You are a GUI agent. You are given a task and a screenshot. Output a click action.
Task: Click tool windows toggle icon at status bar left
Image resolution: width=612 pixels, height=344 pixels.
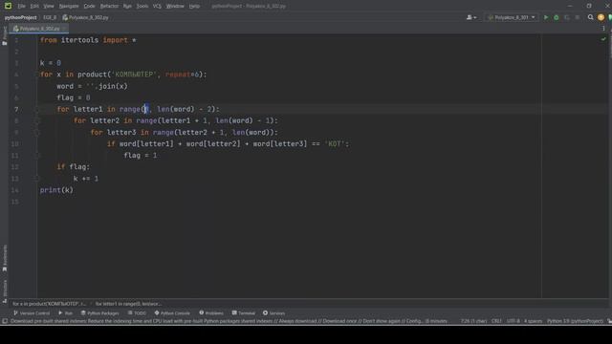pyautogui.click(x=5, y=321)
